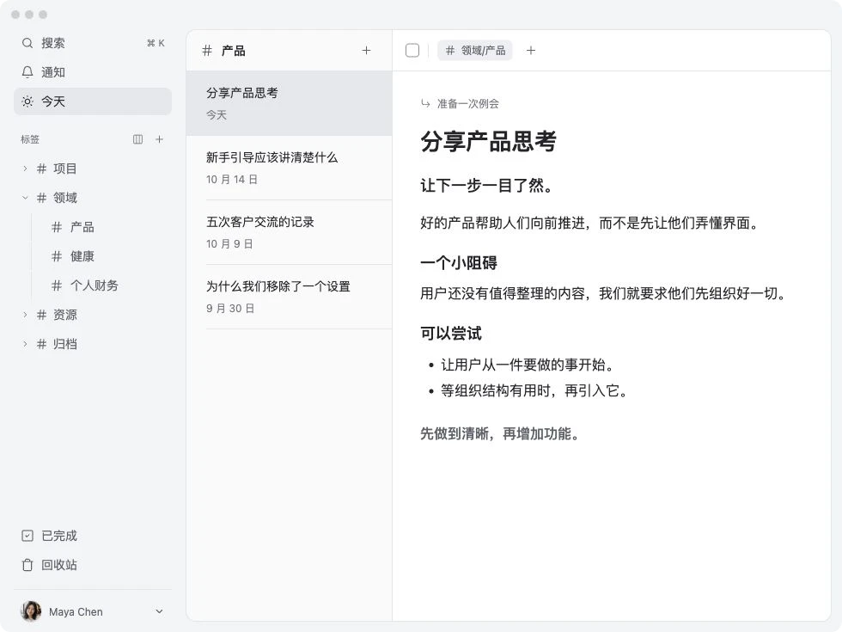Viewport: 842px width, 632px height.
Task: Toggle the task completion checkbox in the note toolbar
Action: 412,51
